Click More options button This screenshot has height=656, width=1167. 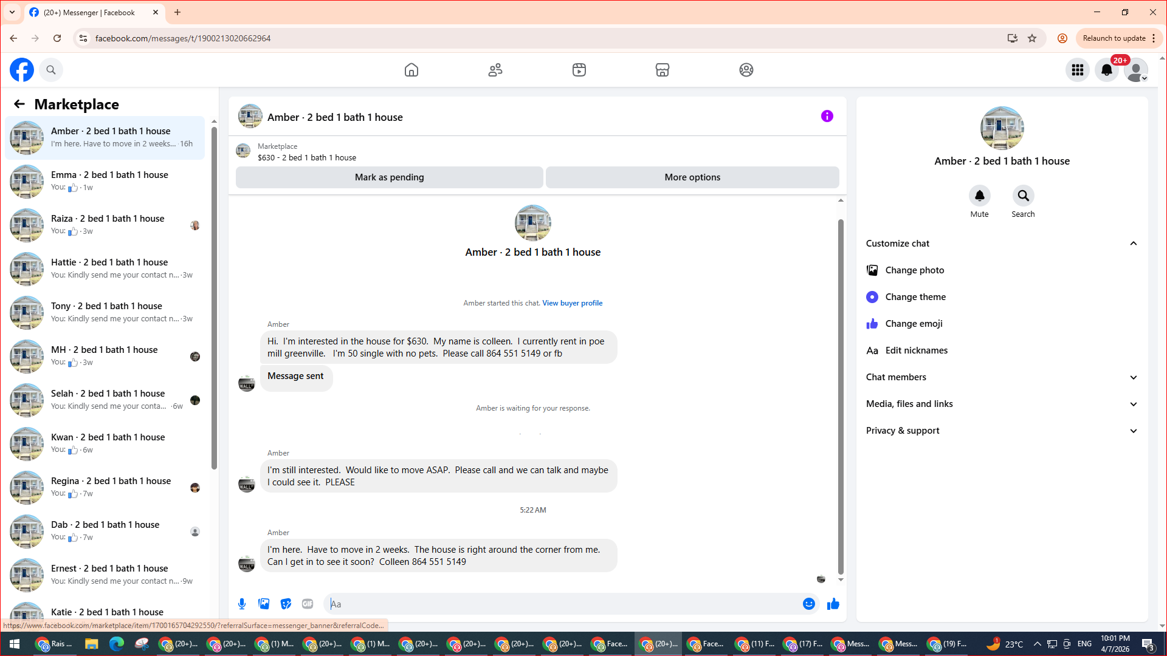coord(692,177)
